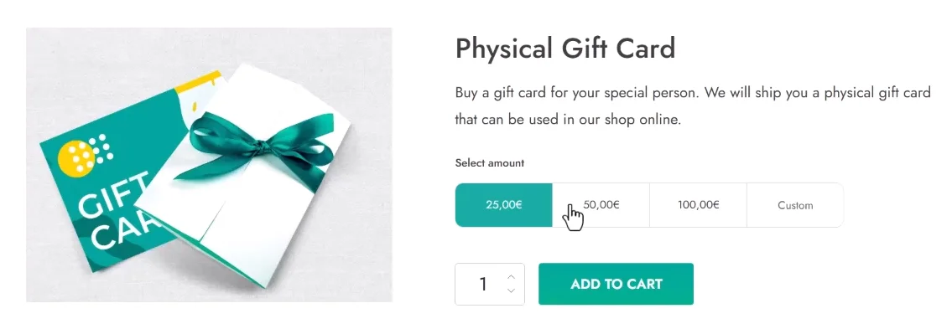Decrease quantity with the down arrow
This screenshot has width=952, height=334.
[x=511, y=291]
